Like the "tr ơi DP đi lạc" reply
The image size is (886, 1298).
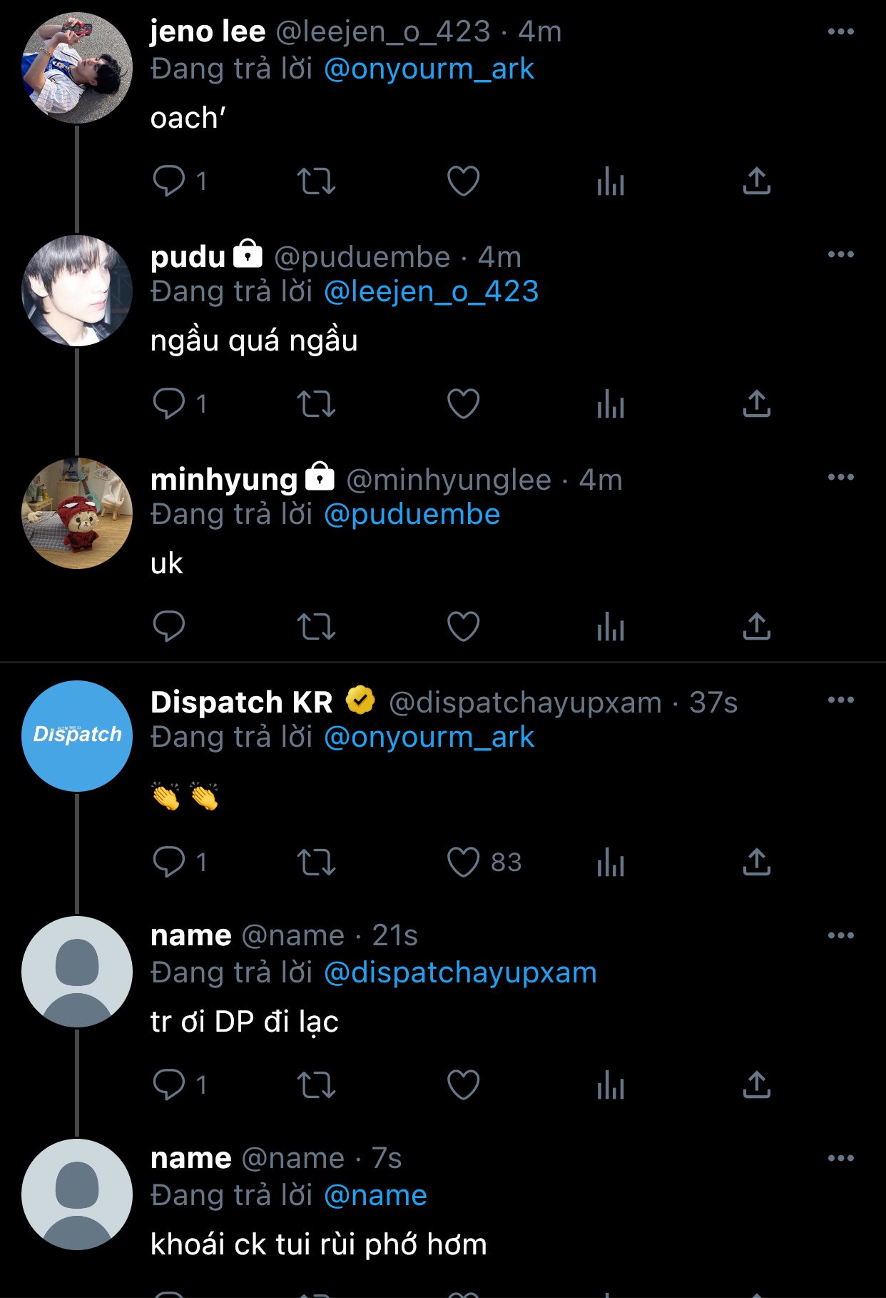point(463,1085)
